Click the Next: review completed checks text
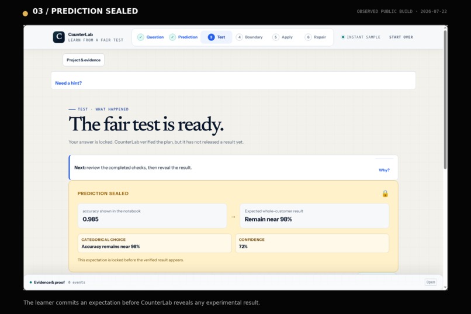This screenshot has height=314, width=471. tap(133, 168)
